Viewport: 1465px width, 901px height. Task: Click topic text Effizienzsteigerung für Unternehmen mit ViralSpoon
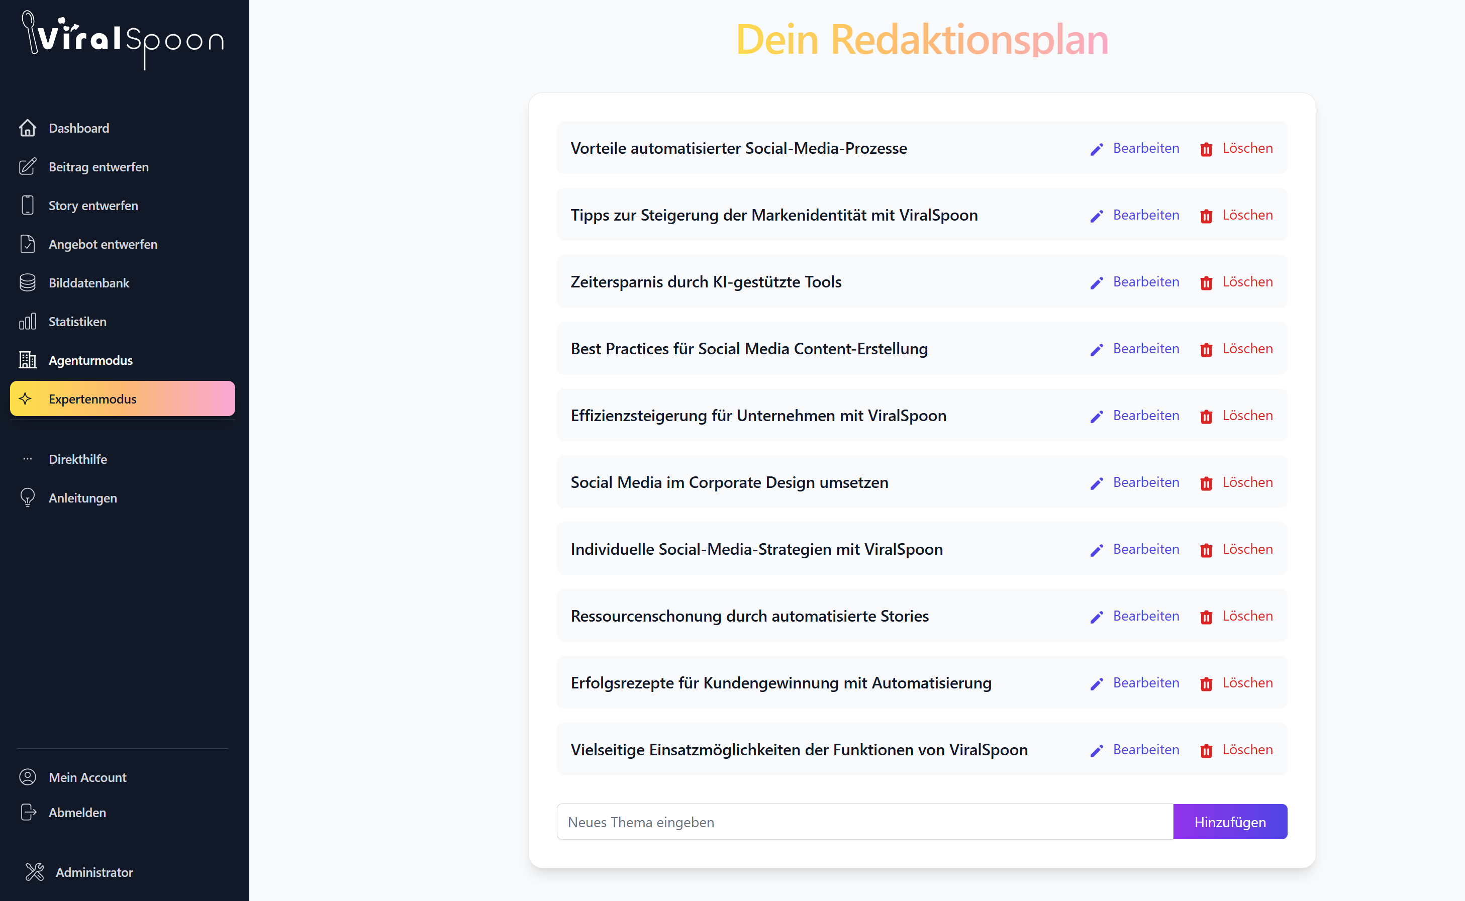pos(759,416)
